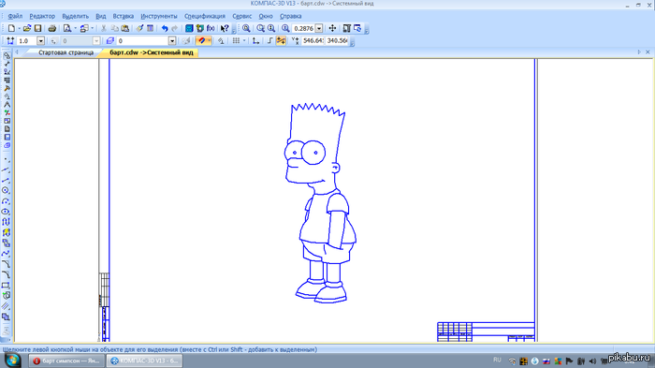Expand the layer number dropdown
This screenshot has height=368, width=655.
172,40
